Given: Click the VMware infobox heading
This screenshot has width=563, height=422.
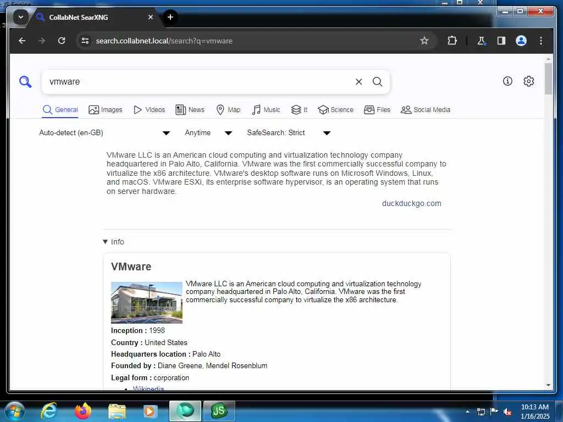Looking at the screenshot, I should point(131,266).
